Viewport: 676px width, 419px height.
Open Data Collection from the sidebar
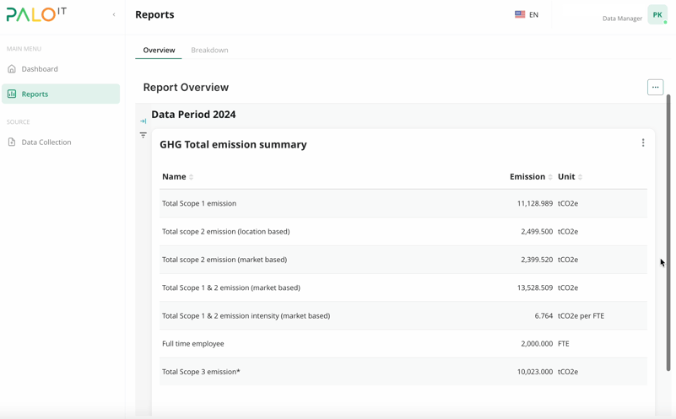click(x=46, y=142)
